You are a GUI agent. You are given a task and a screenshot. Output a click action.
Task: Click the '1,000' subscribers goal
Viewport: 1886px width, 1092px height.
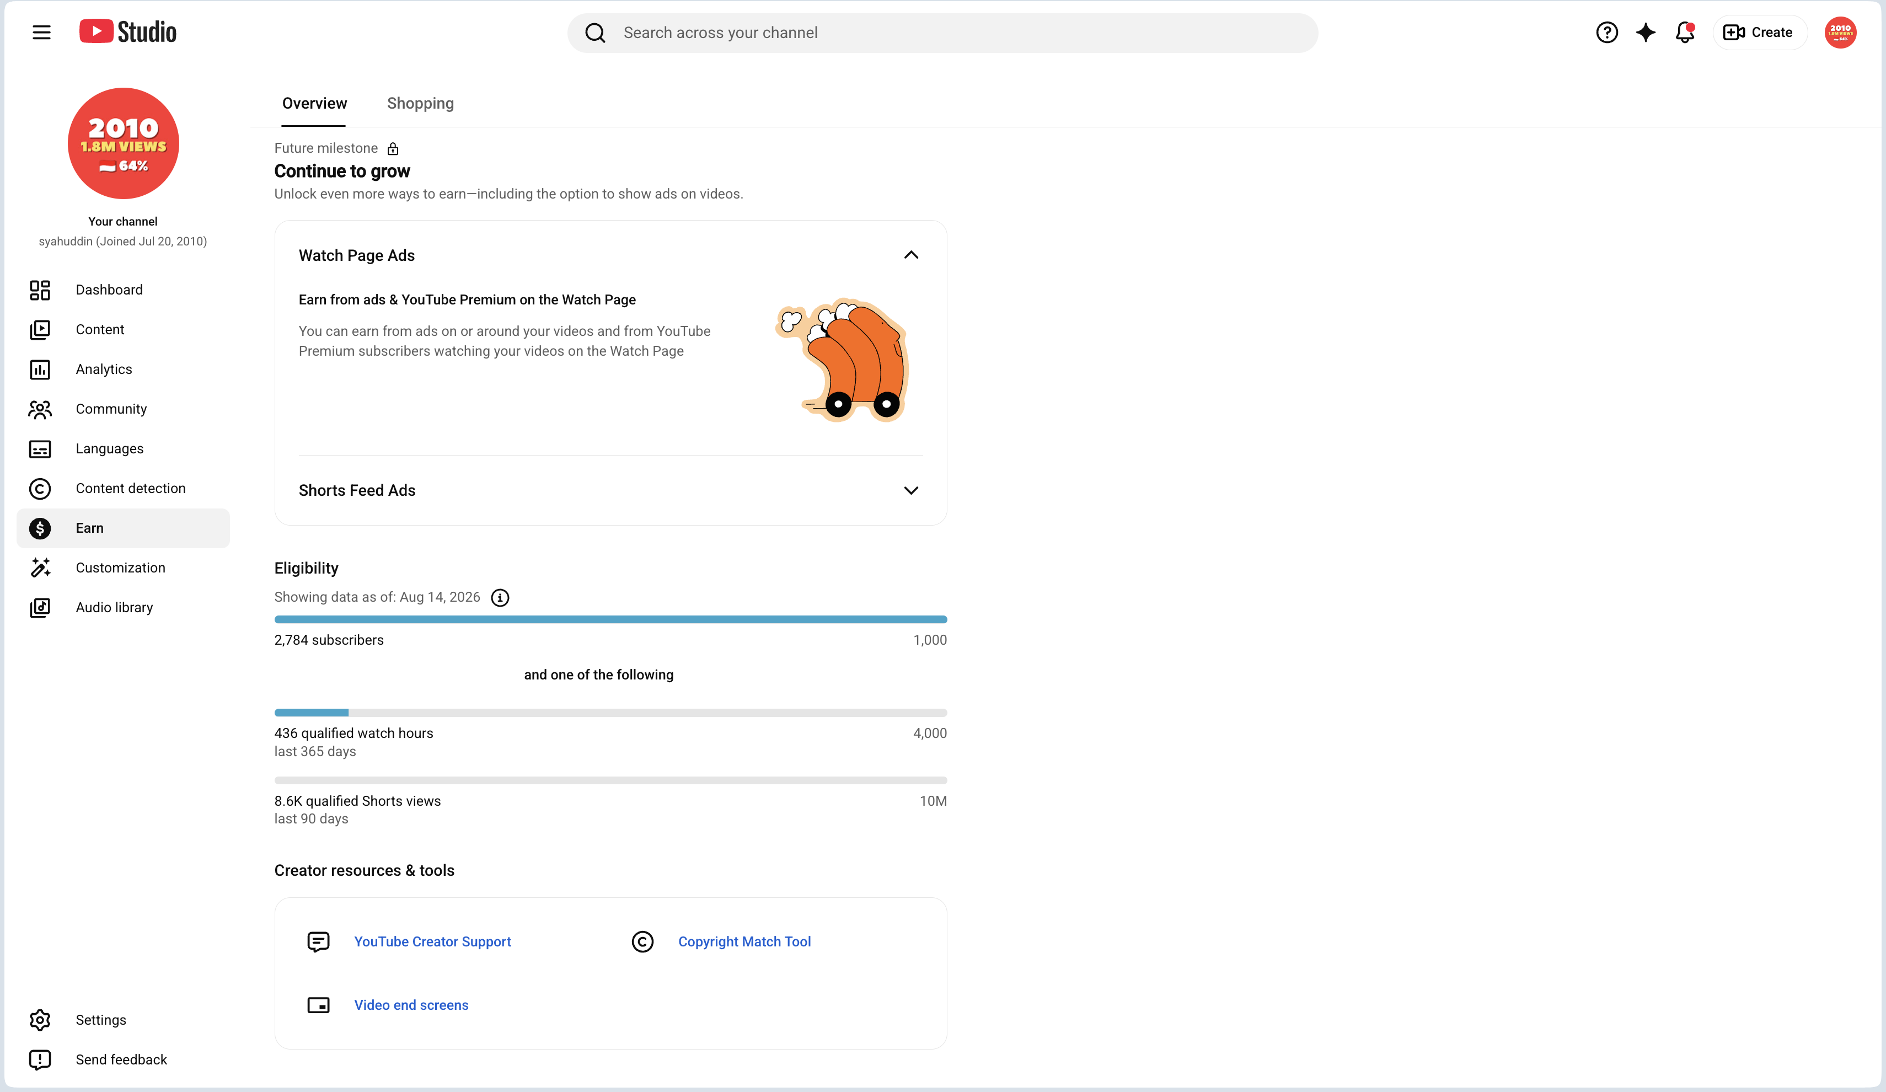930,640
